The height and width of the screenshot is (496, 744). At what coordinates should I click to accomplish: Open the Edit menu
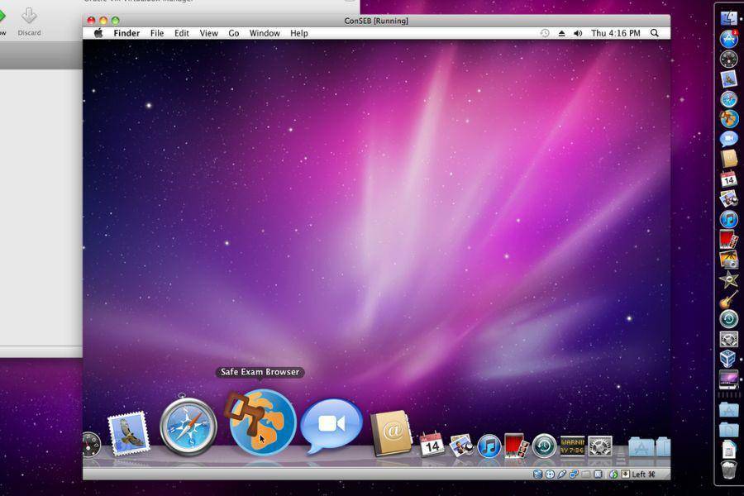coord(182,33)
